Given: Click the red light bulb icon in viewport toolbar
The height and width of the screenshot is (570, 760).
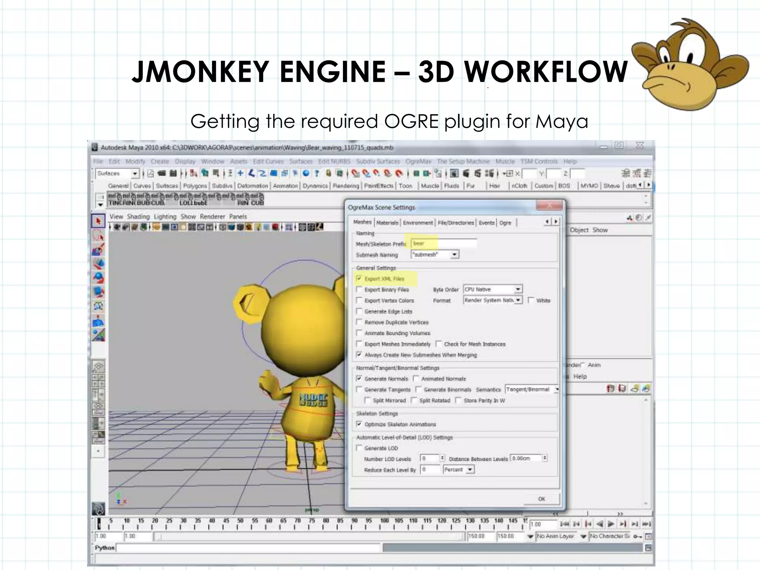Looking at the screenshot, I should (275, 227).
